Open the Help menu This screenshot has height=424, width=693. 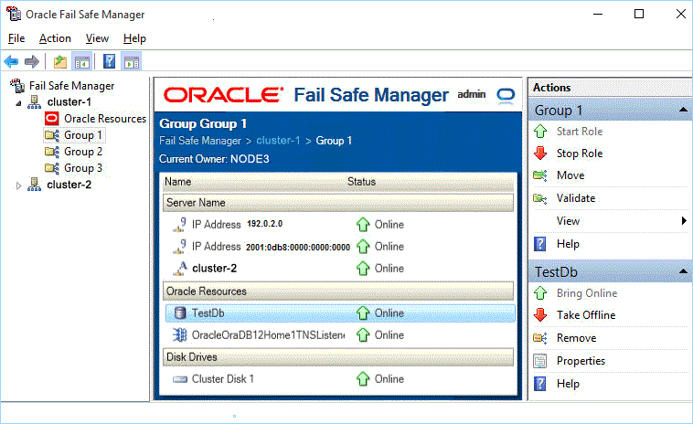[x=134, y=38]
